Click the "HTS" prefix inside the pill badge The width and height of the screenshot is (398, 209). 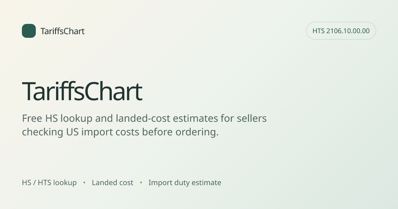(x=318, y=31)
